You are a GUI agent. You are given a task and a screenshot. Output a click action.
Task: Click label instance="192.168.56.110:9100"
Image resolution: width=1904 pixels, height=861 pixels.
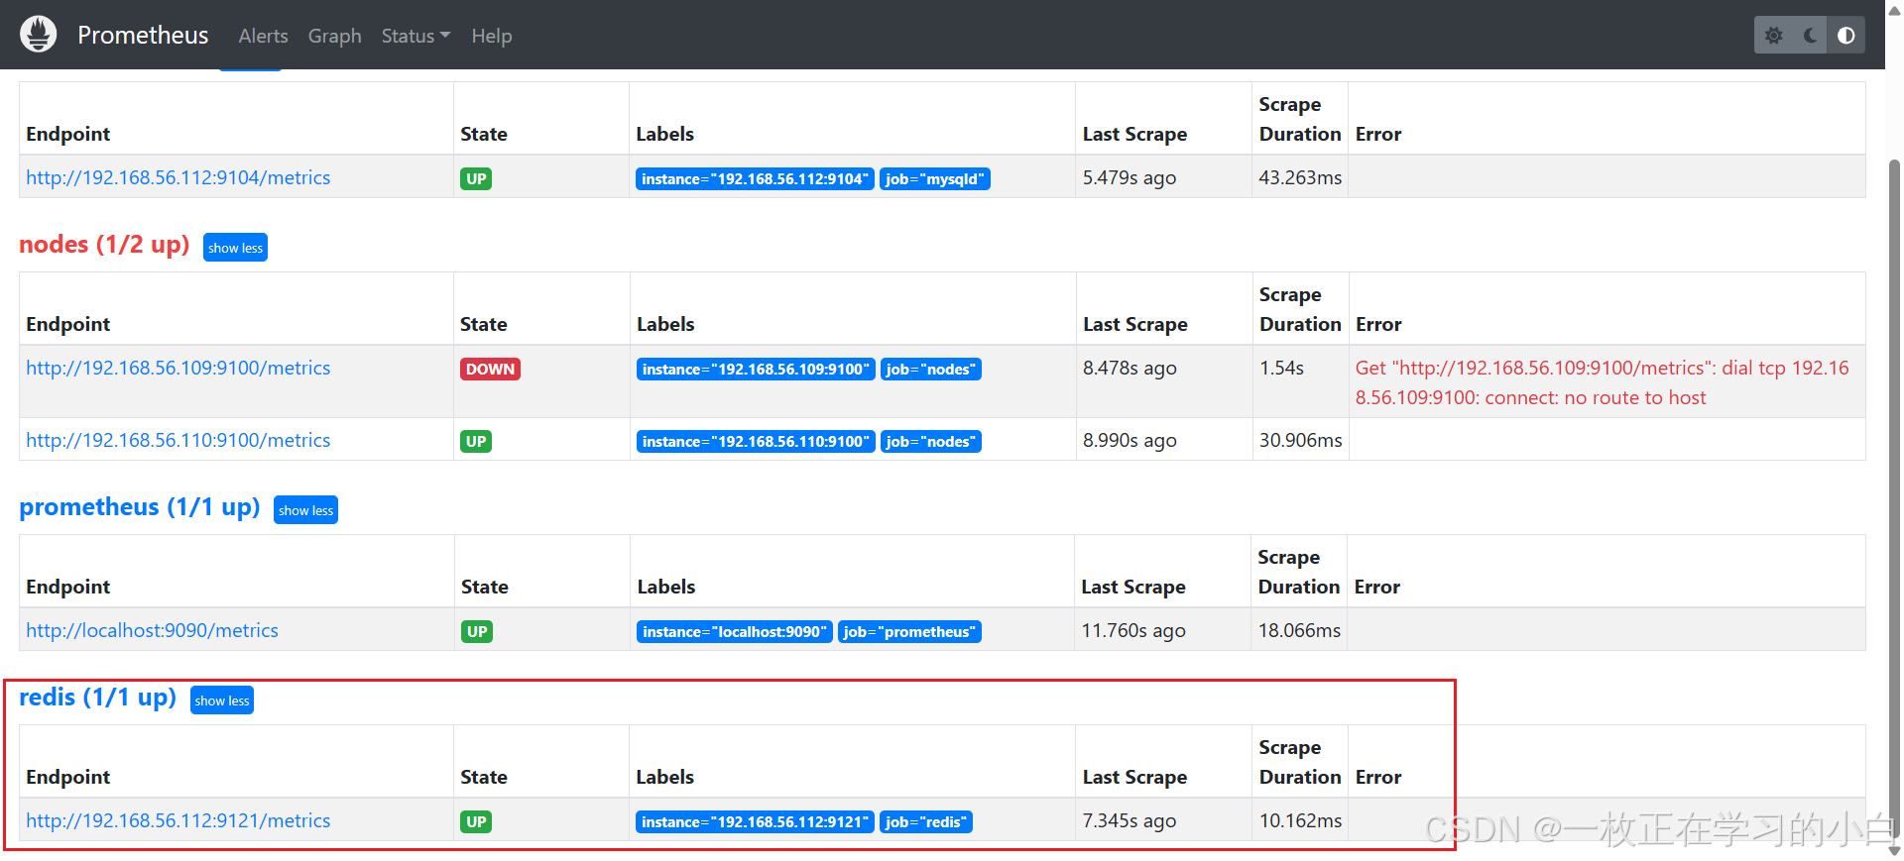(756, 441)
